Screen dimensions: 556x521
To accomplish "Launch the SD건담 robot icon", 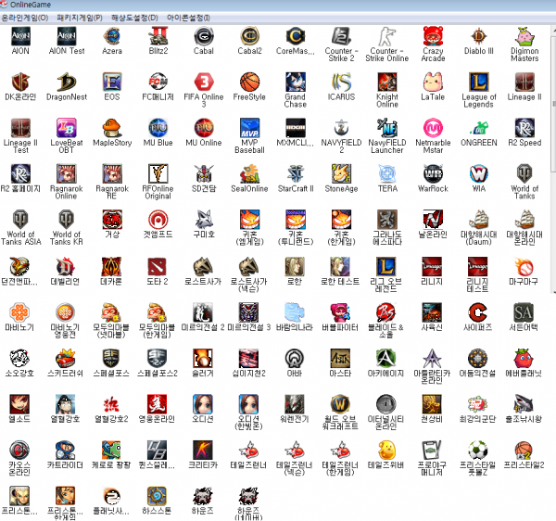I will pyautogui.click(x=204, y=173).
